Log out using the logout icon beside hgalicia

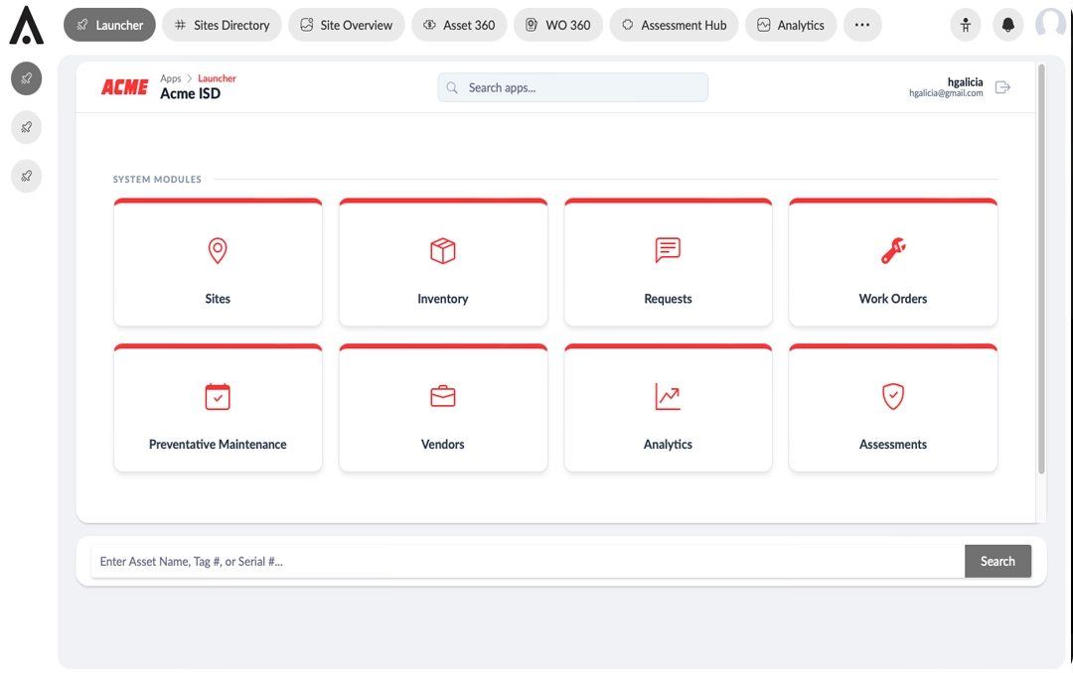(x=1002, y=87)
